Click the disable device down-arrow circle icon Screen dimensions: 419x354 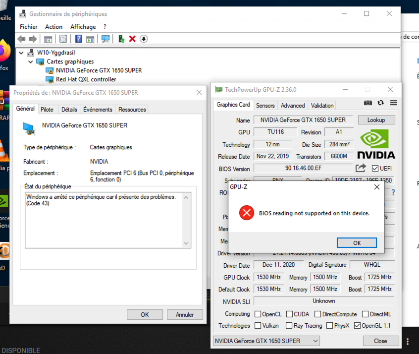144,39
